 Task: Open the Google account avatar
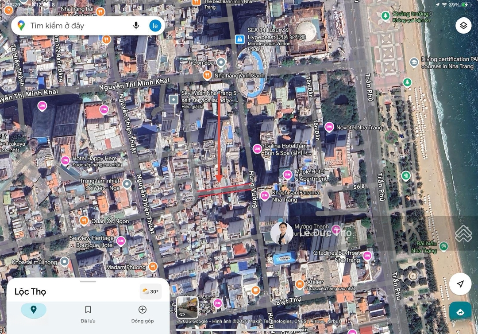click(x=155, y=26)
